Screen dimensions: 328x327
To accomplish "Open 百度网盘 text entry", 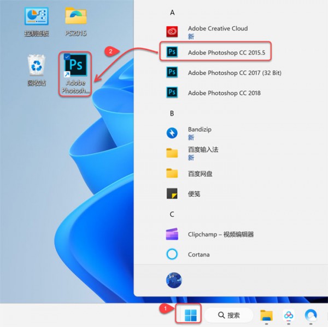I will [x=200, y=174].
